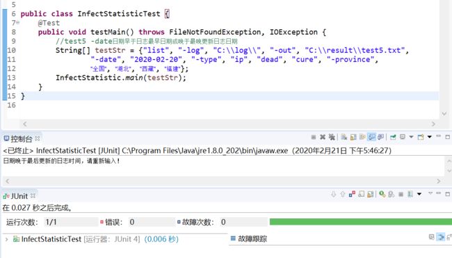
Task: Click Display Selected Console icon
Action: coord(403,137)
